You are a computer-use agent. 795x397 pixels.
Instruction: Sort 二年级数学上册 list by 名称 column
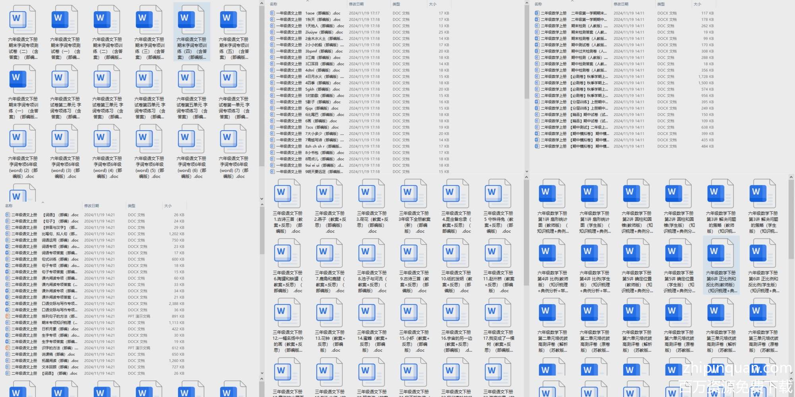[538, 4]
